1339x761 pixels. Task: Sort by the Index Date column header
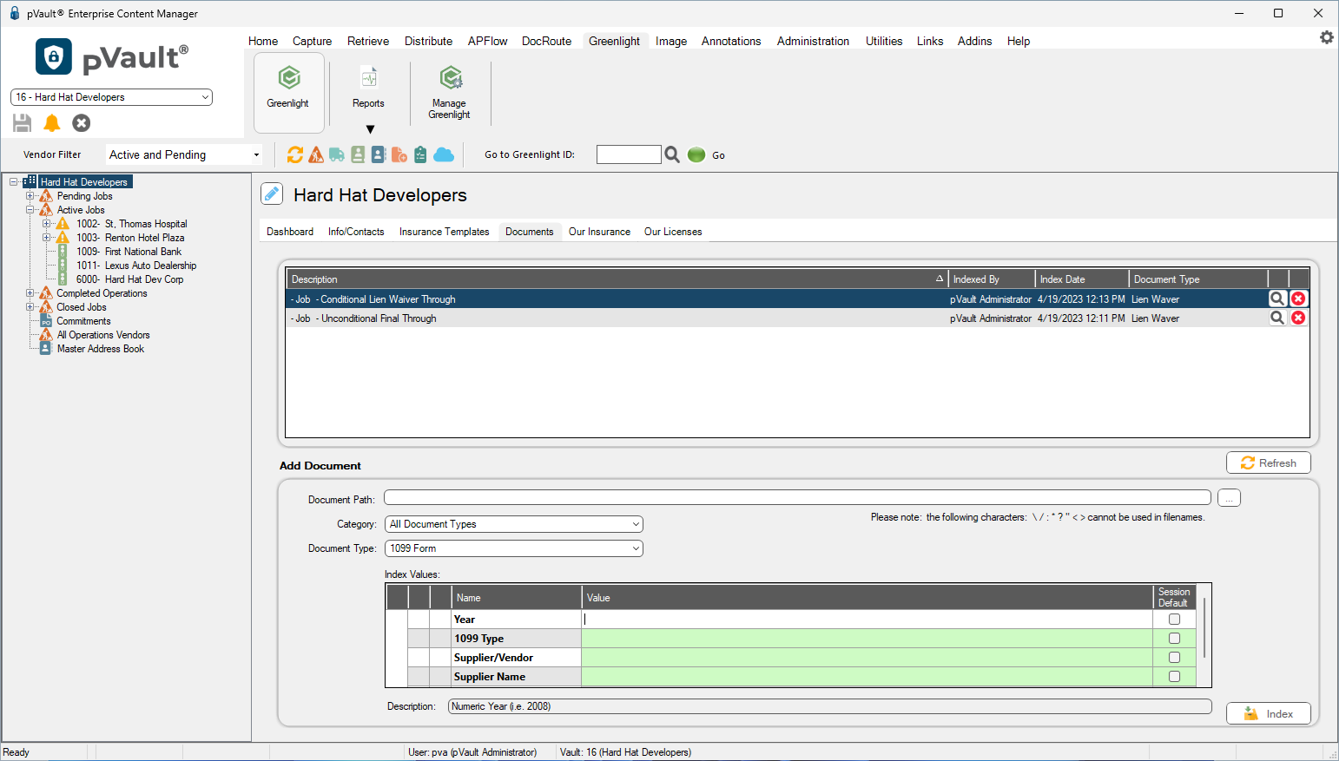1082,279
